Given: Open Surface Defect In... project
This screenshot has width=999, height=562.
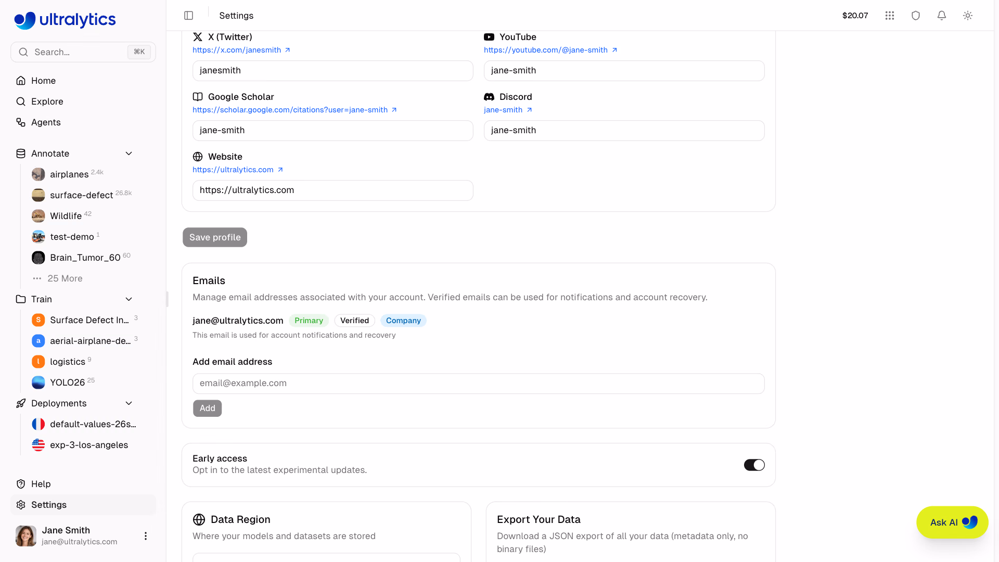Looking at the screenshot, I should (x=83, y=320).
